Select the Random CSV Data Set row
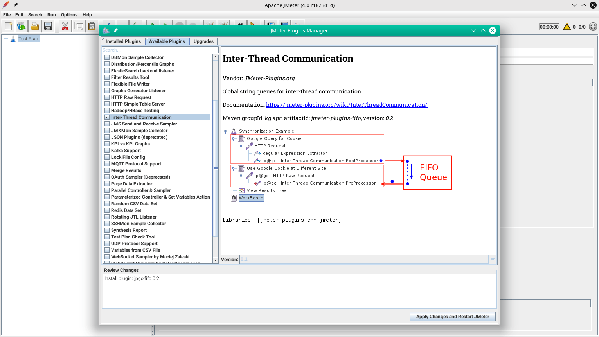Screen dimensions: 599x337 pyautogui.click(x=157, y=204)
